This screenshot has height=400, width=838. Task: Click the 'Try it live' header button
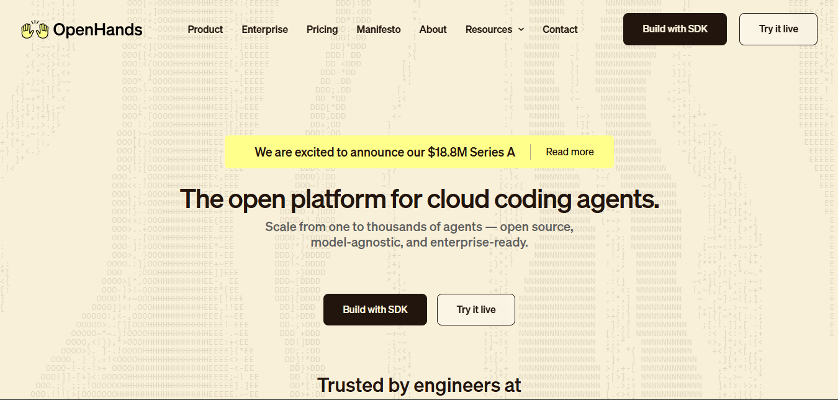click(778, 29)
